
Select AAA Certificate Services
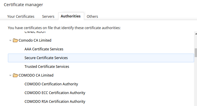[x=101, y=49]
